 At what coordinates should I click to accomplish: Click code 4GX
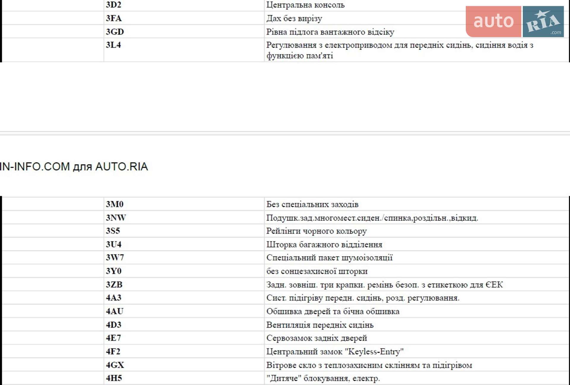115,365
